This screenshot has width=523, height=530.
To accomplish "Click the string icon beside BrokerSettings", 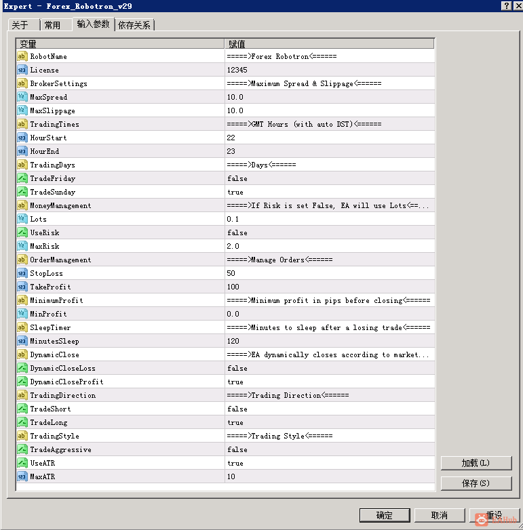I will click(x=22, y=83).
